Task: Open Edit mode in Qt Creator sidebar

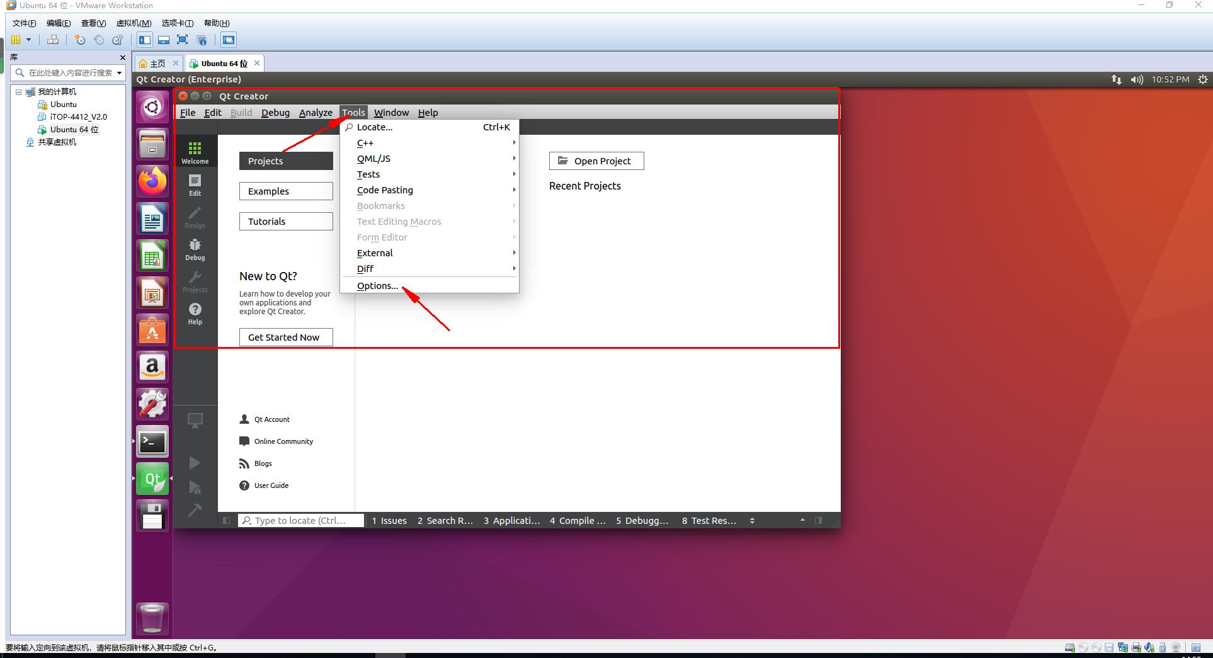Action: [x=195, y=185]
